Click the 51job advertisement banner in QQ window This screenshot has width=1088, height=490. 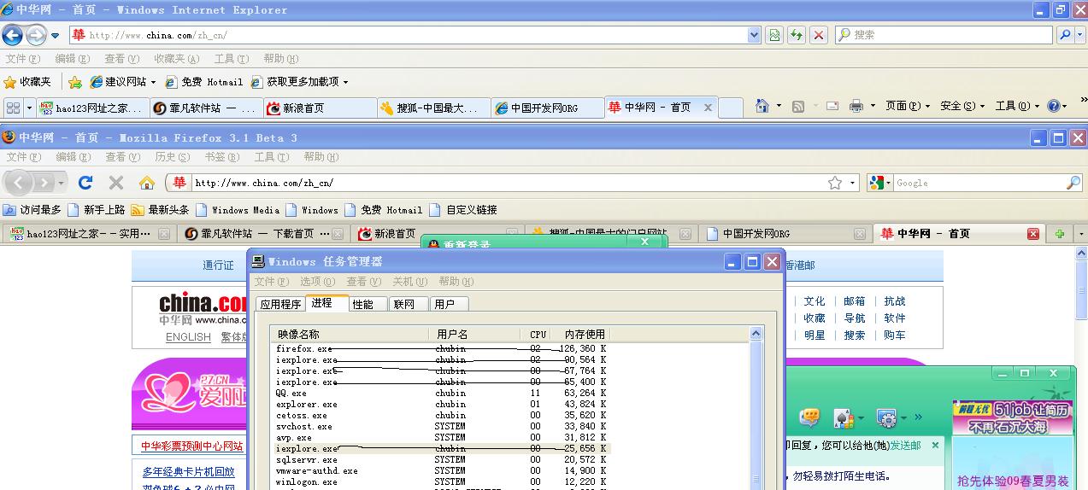[1014, 417]
